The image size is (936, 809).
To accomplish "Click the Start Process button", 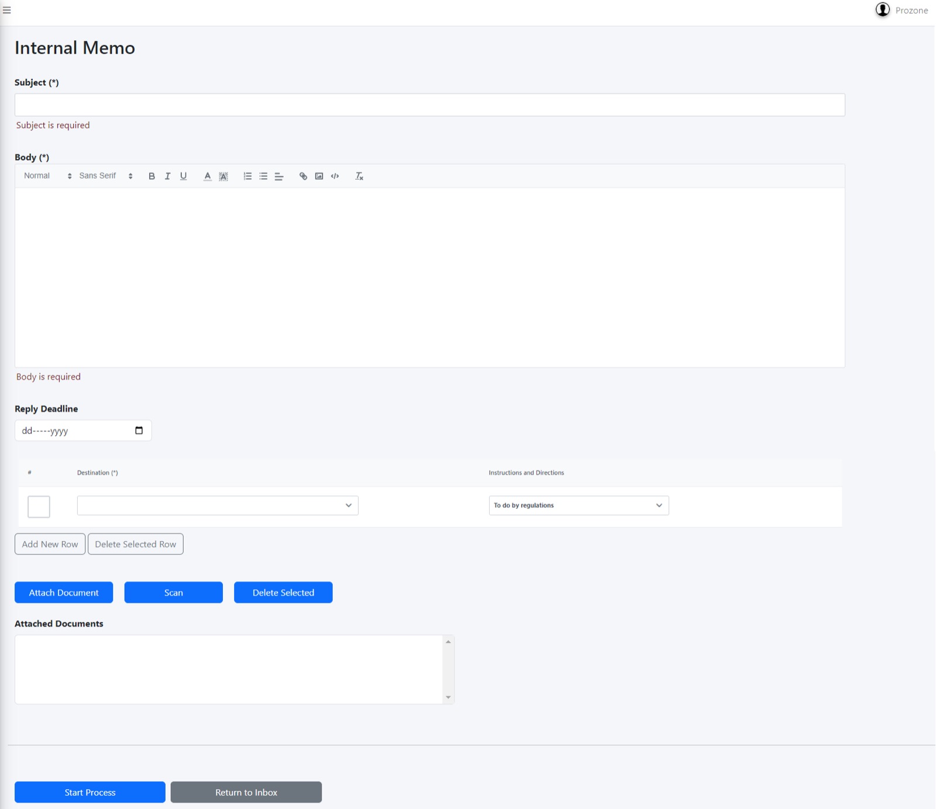I will pos(90,792).
